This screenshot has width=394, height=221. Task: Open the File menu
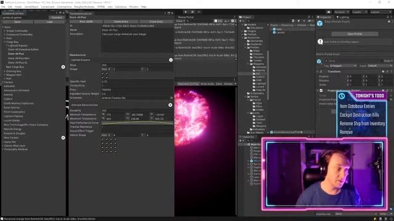3,7
